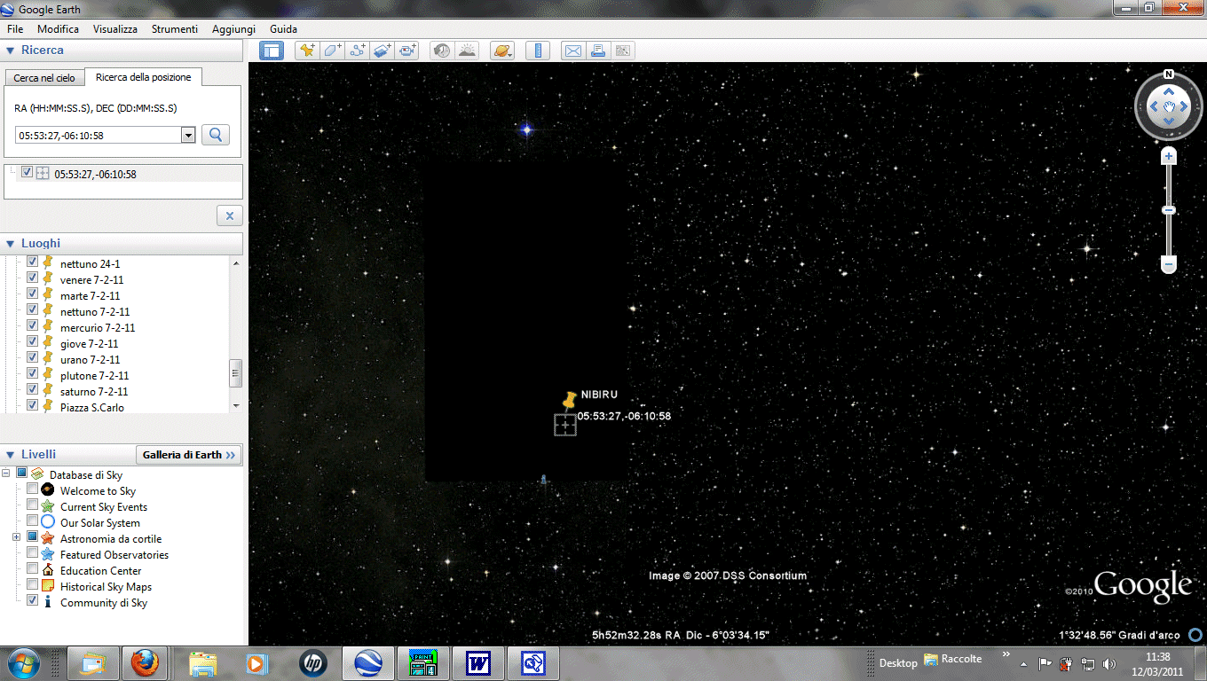1207x681 pixels.
Task: Add a path with toolbar button
Action: click(357, 51)
